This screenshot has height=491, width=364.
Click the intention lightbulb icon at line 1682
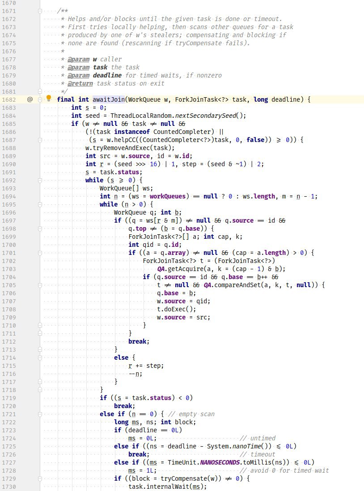[x=49, y=98]
